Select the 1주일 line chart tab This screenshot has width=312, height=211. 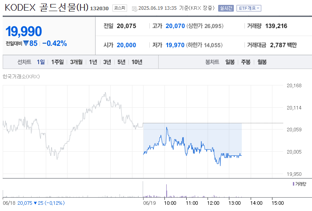57,62
